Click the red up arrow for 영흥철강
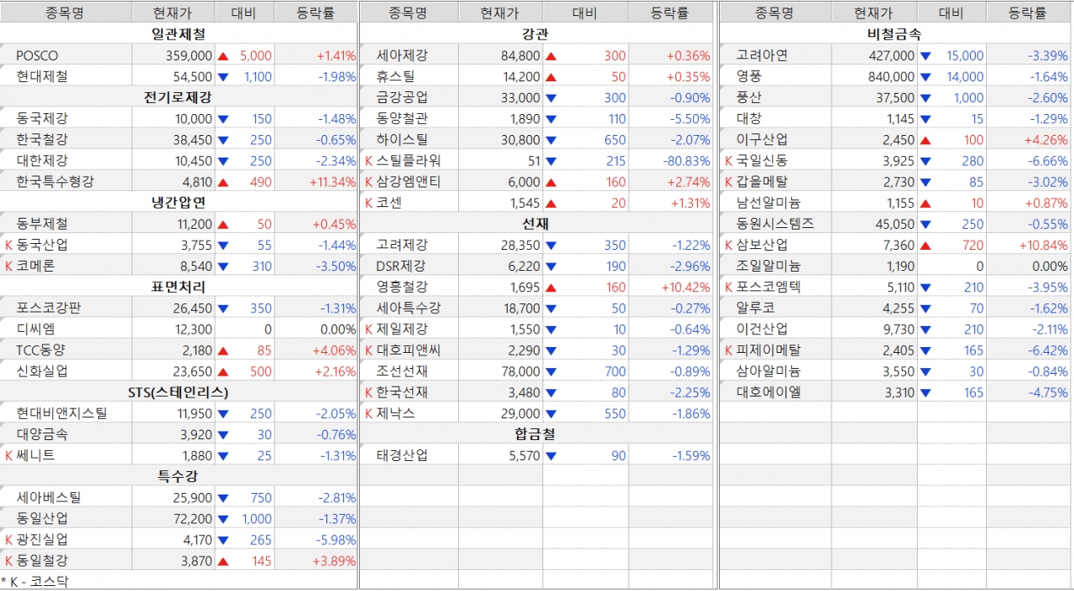This screenshot has height=591, width=1074. tap(551, 288)
